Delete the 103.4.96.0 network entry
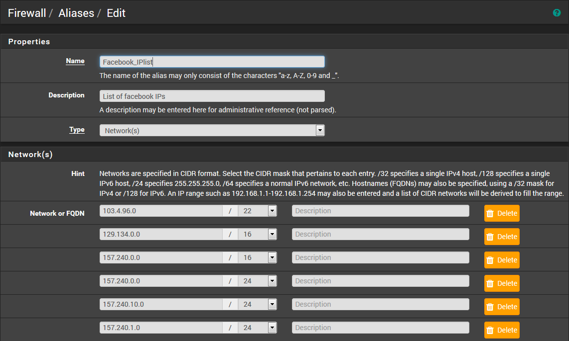This screenshot has height=341, width=569. point(502,213)
